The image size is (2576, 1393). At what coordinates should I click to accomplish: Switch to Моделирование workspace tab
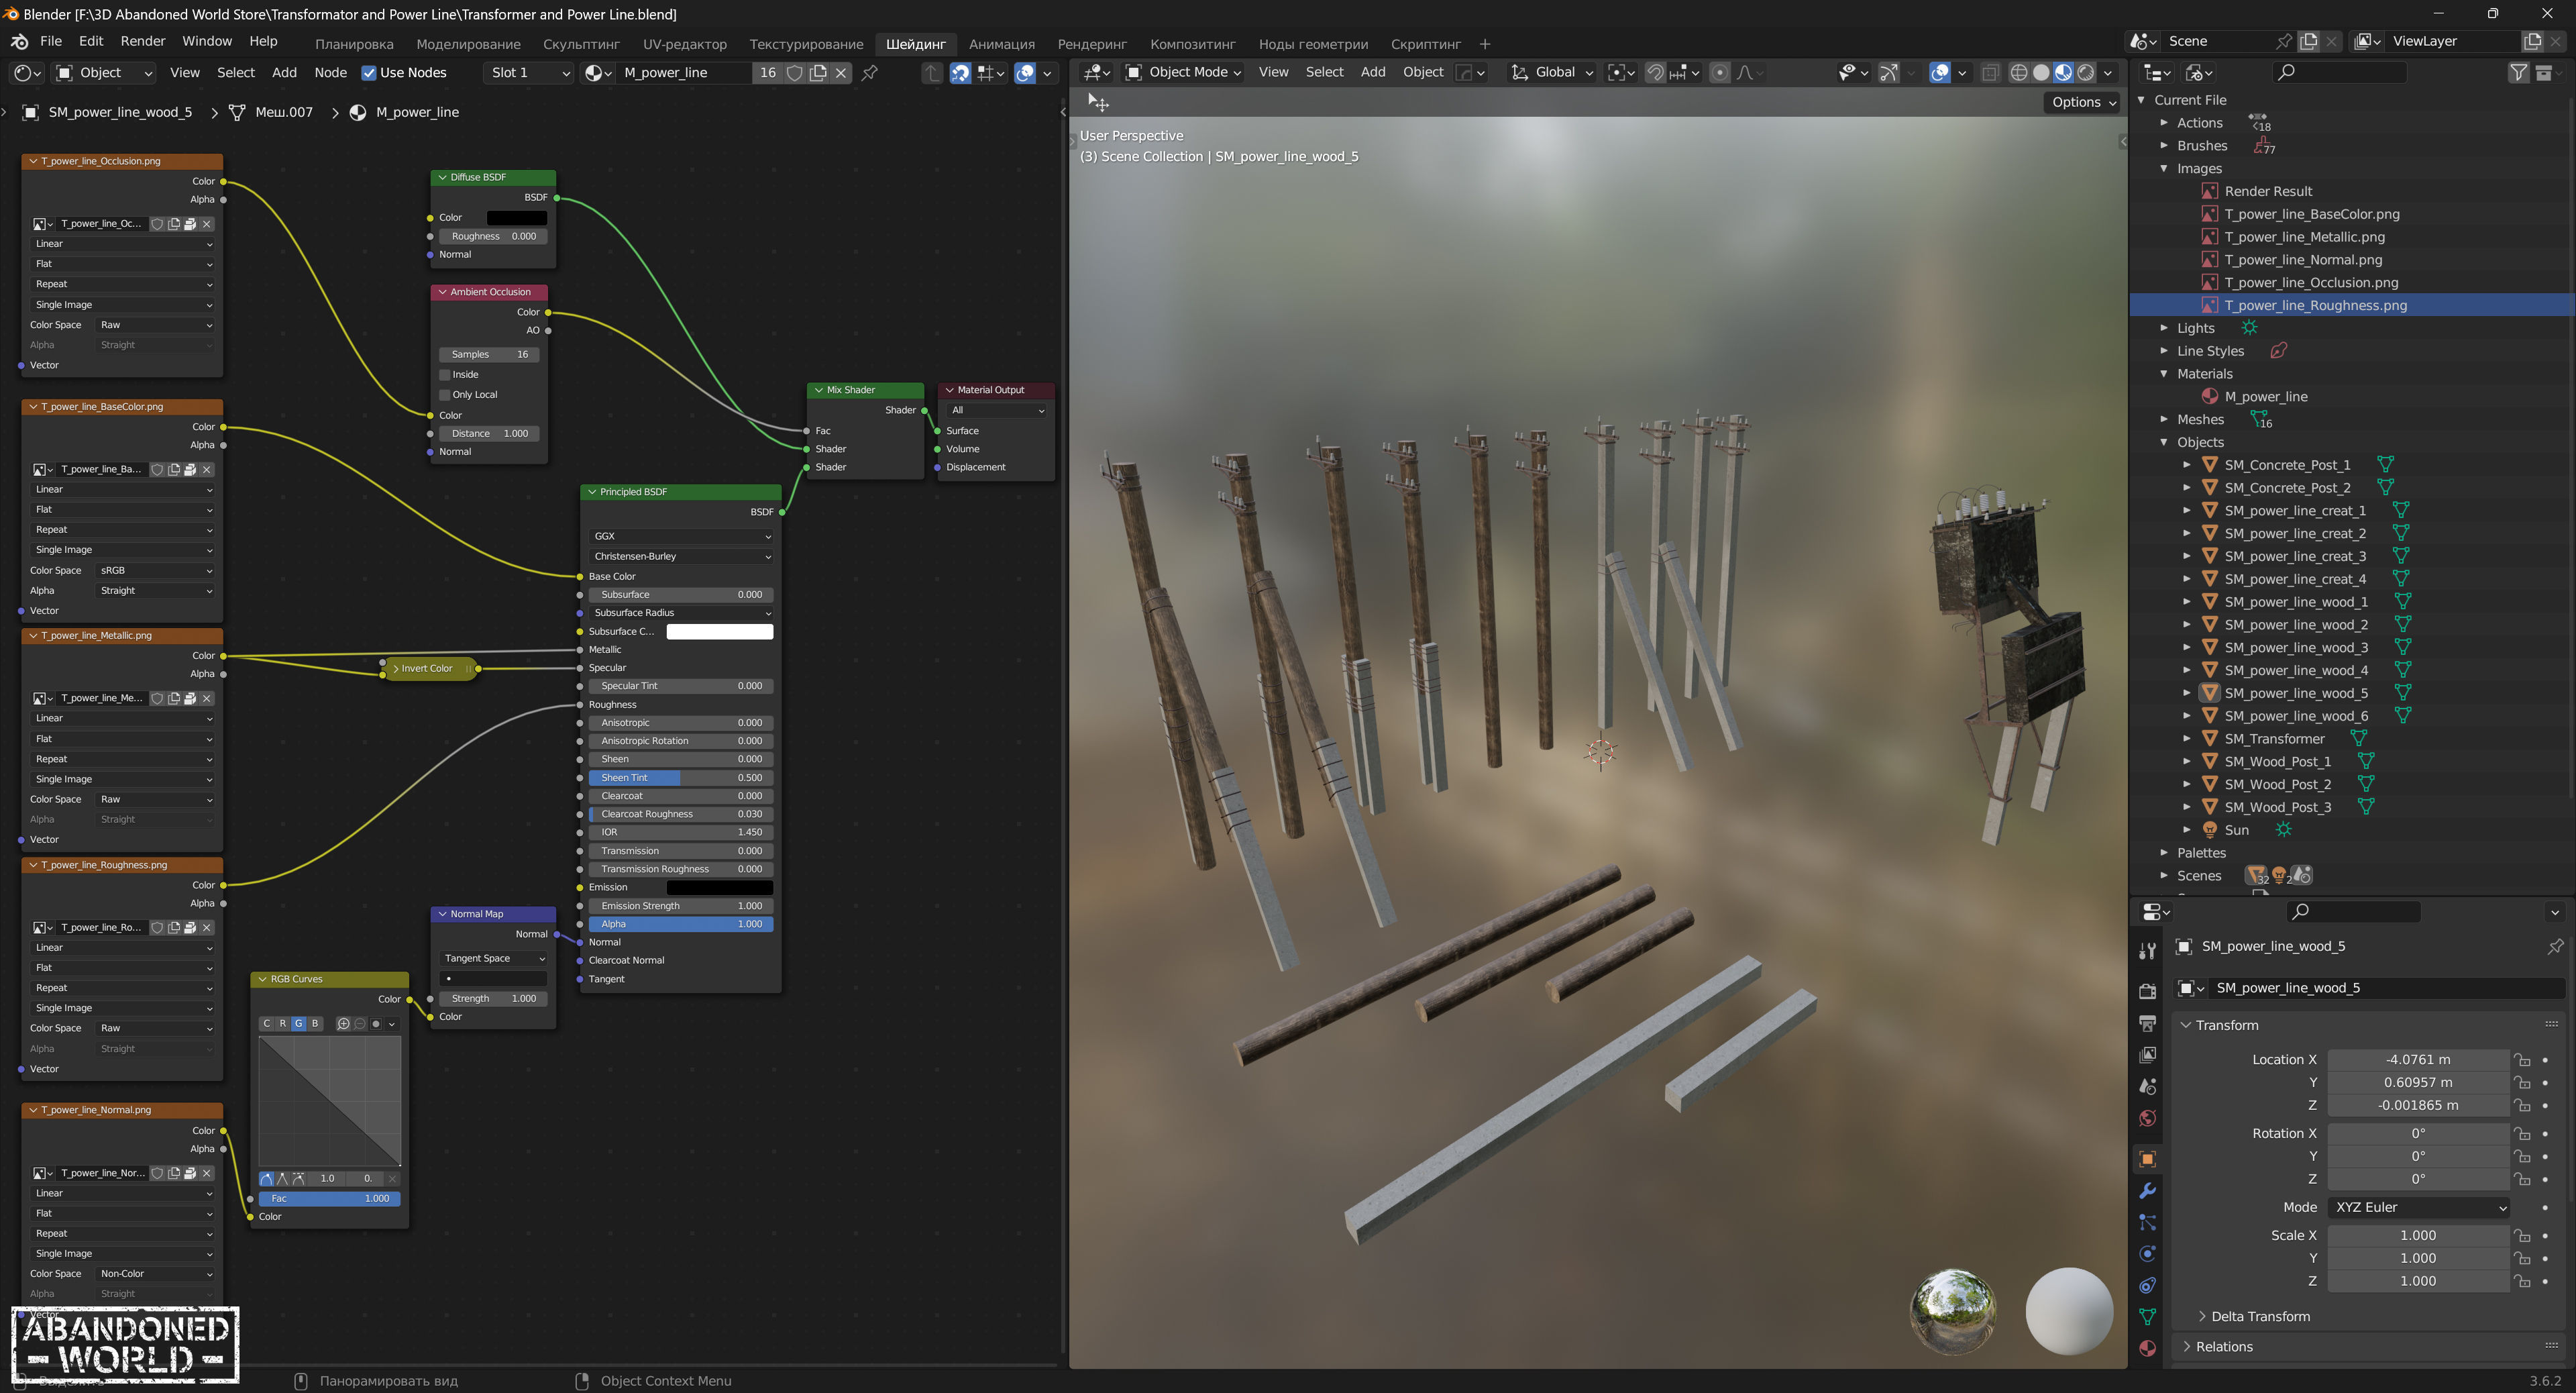(468, 44)
